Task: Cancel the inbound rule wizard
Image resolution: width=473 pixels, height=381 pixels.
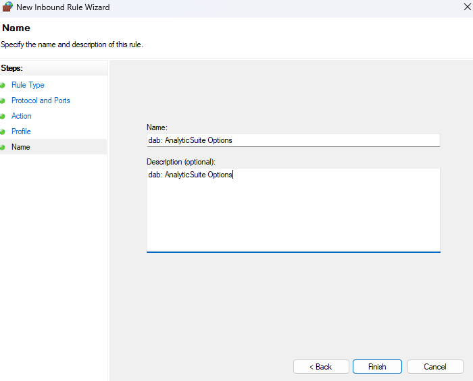Action: click(x=434, y=367)
